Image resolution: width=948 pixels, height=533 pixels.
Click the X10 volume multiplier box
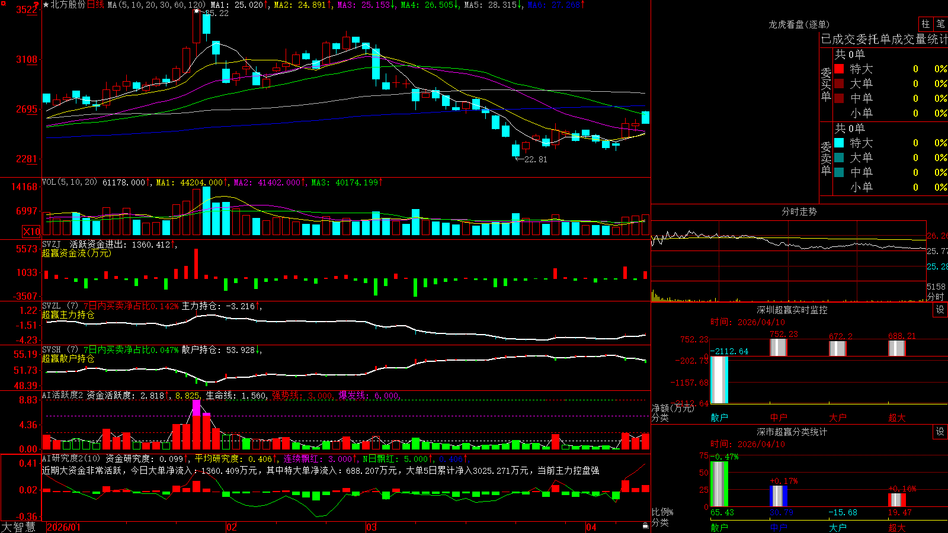[x=31, y=232]
